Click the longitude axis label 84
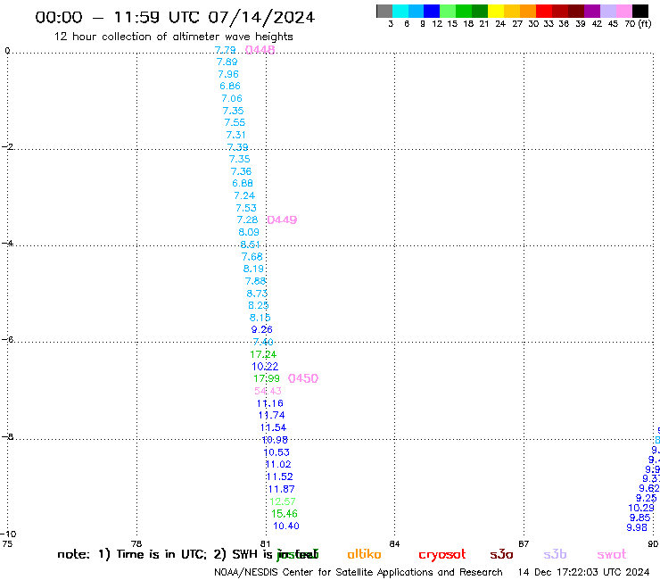The width and height of the screenshot is (660, 580). point(394,543)
